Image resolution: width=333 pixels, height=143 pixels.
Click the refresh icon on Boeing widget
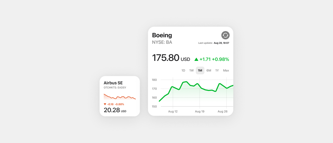(x=225, y=35)
